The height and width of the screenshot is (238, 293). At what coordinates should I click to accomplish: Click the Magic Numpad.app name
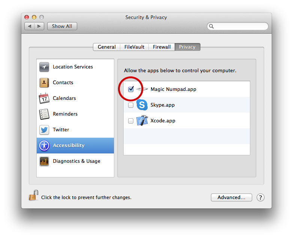tap(173, 89)
